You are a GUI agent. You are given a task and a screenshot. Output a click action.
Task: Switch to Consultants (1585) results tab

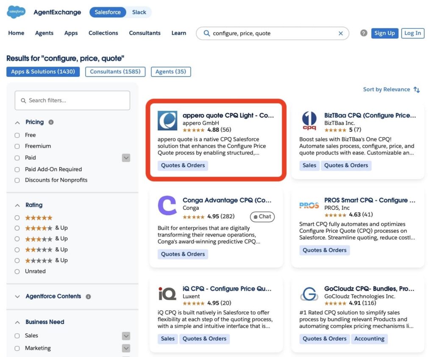tap(115, 71)
